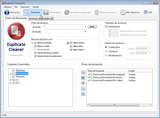160x118 pixels.
Task: Open the Hasta date picker dropdown
Action: click(150, 53)
